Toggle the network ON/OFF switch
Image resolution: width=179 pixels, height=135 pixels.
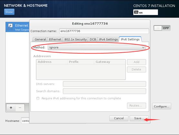click(162, 28)
